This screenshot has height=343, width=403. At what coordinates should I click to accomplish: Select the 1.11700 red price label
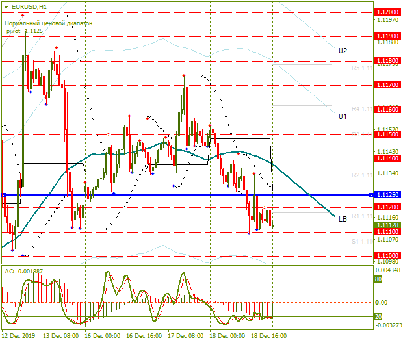pyautogui.click(x=387, y=85)
